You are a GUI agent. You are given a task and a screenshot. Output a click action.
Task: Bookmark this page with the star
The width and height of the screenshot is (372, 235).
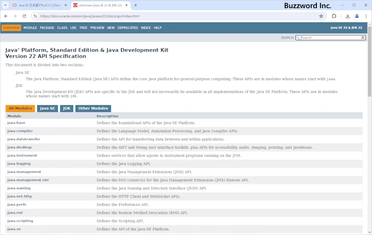(x=321, y=16)
